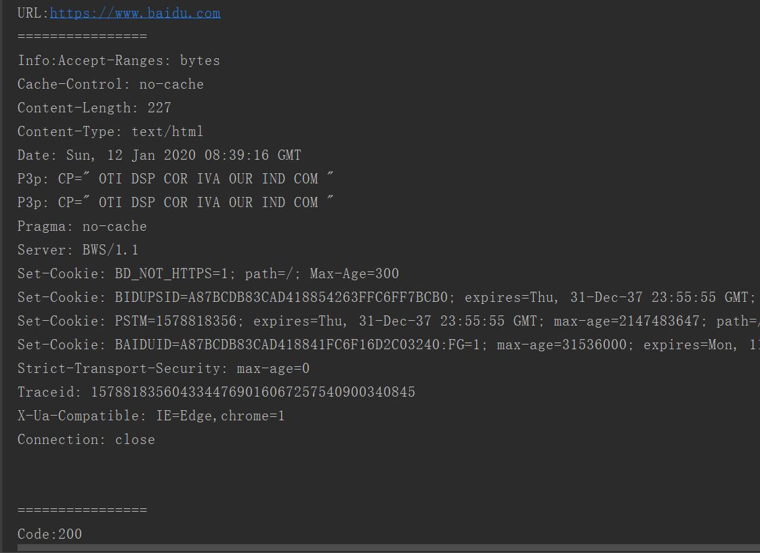Viewport: 760px width, 553px height.
Task: Place cursor on Cache-Control: no-cache line
Action: pyautogui.click(x=110, y=84)
